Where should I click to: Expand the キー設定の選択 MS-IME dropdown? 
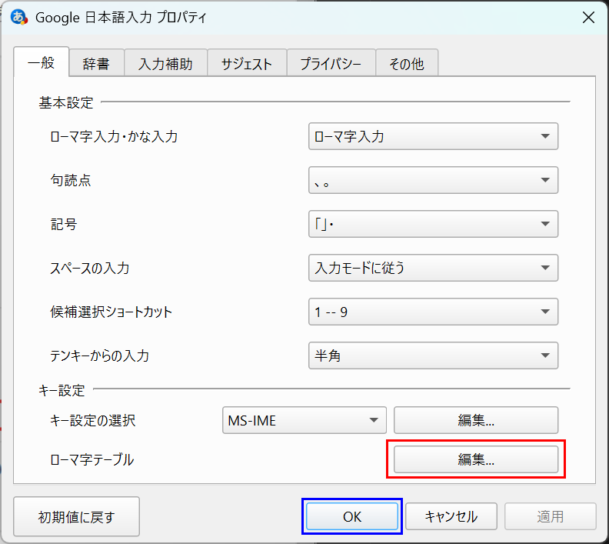[x=303, y=420]
